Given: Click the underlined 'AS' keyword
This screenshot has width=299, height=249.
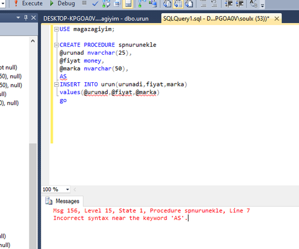Looking at the screenshot, I should [63, 77].
